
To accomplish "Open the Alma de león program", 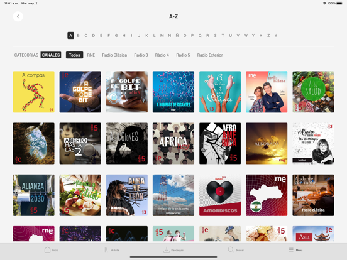I will click(127, 195).
